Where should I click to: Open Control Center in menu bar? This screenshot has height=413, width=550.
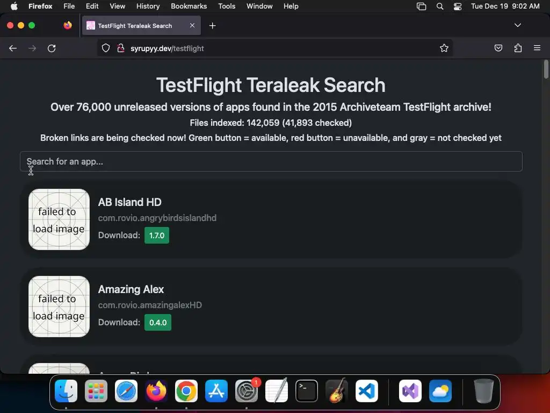458,6
